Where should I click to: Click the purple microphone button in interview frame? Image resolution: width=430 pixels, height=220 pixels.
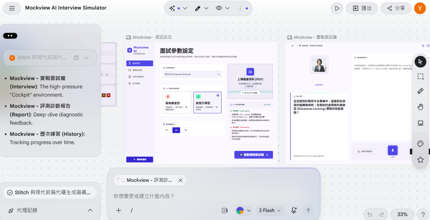[393, 150]
